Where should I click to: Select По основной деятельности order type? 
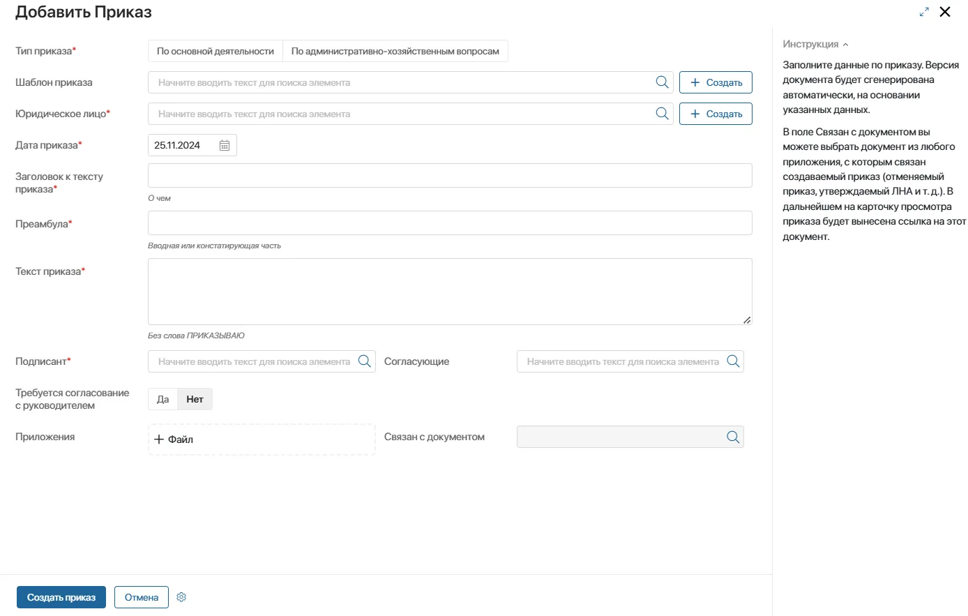[x=215, y=51]
